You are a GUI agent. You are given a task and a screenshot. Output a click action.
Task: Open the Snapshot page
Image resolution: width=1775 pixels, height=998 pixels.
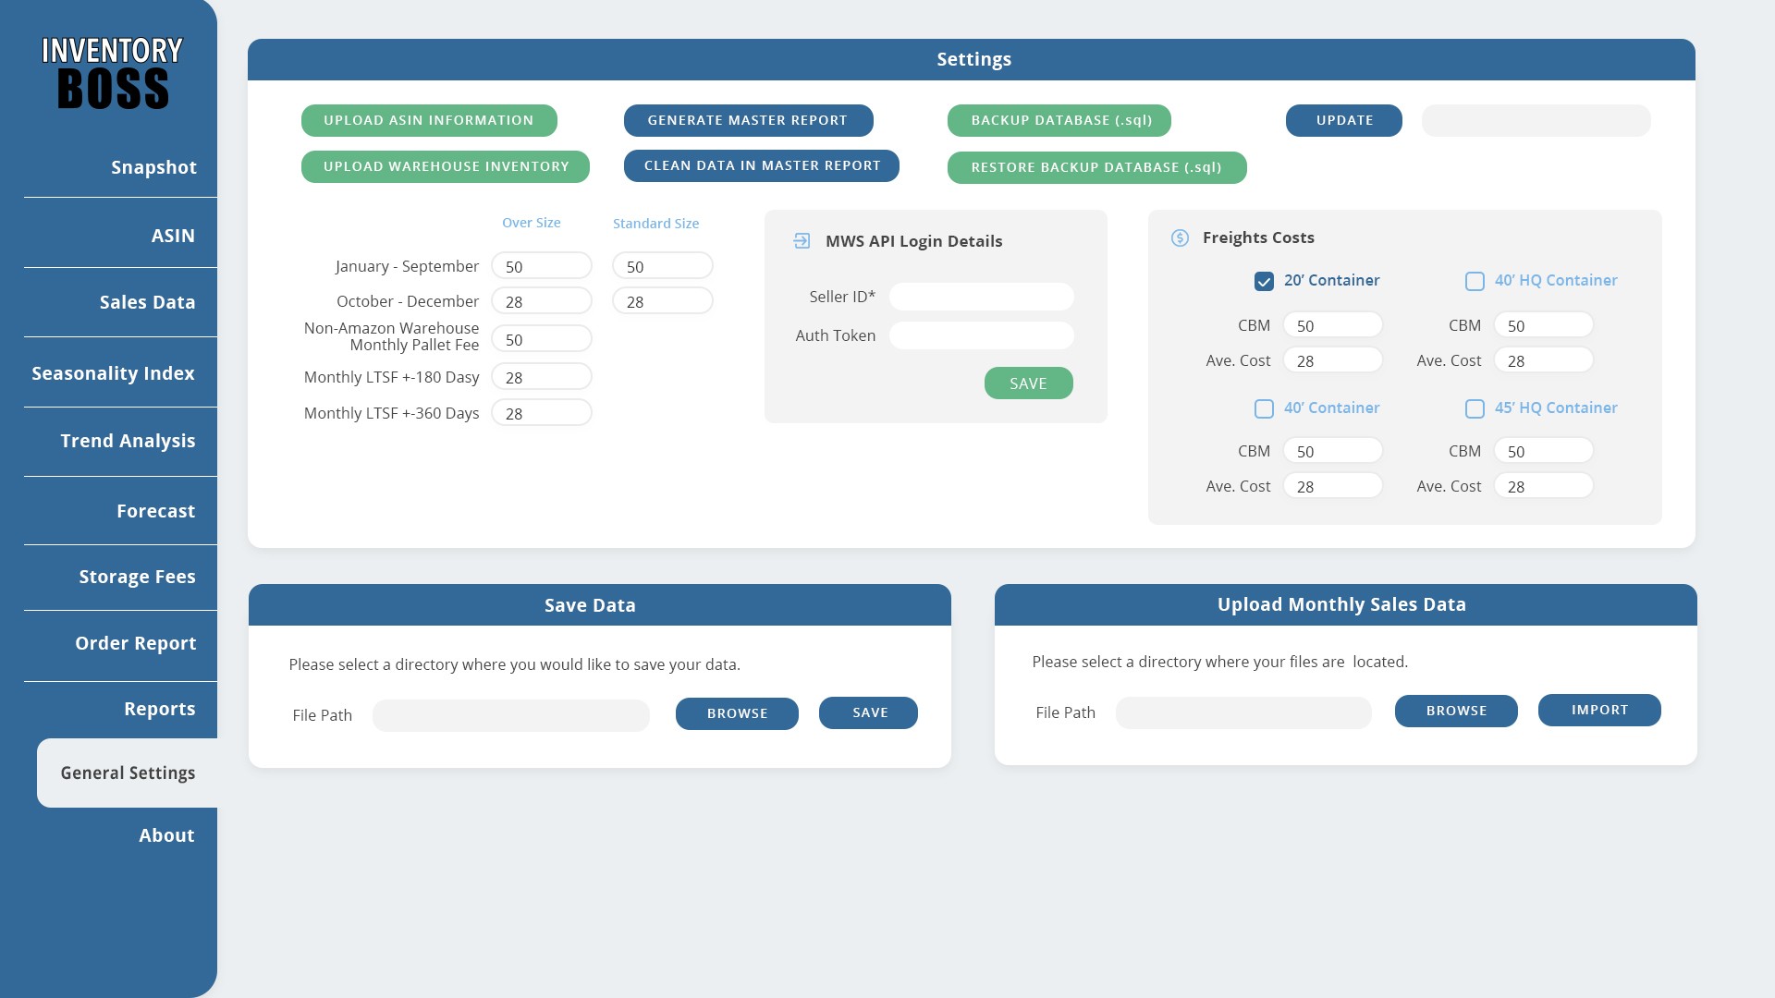153,167
